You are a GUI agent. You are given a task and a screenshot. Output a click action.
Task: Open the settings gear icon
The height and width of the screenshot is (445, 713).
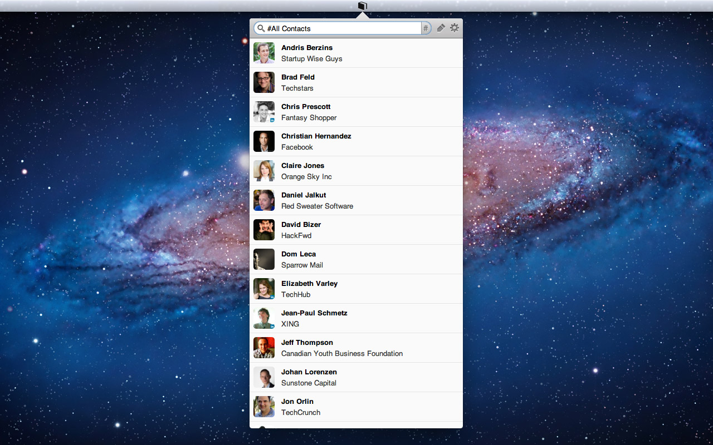tap(455, 28)
